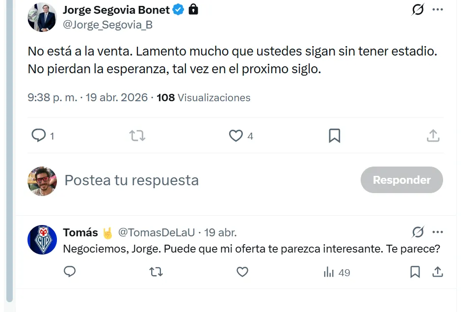Image resolution: width=474 pixels, height=312 pixels.
Task: Click the Responder button
Action: click(401, 180)
